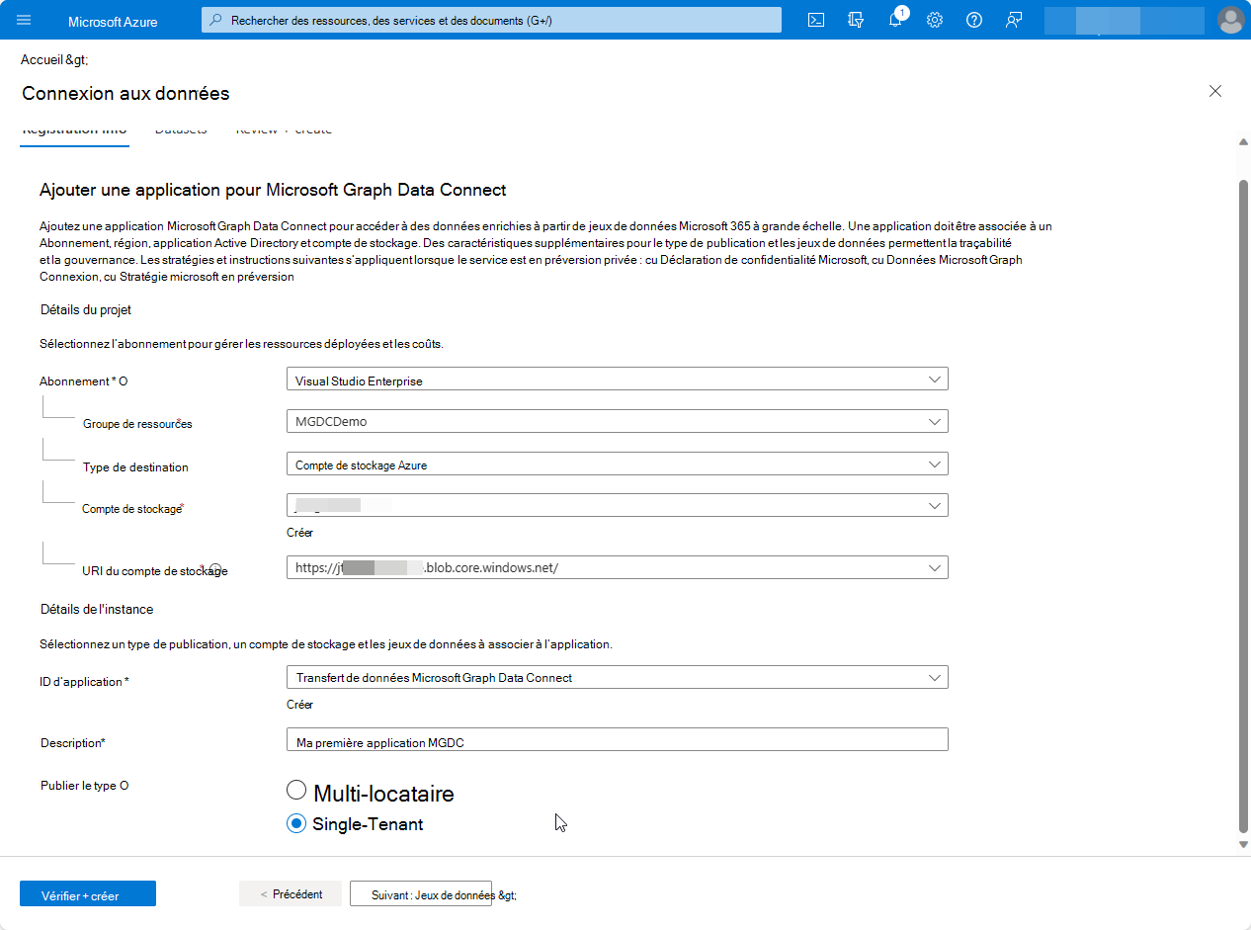This screenshot has height=930, width=1251.
Task: Select the Single-Tenant publish type
Action: 295,822
